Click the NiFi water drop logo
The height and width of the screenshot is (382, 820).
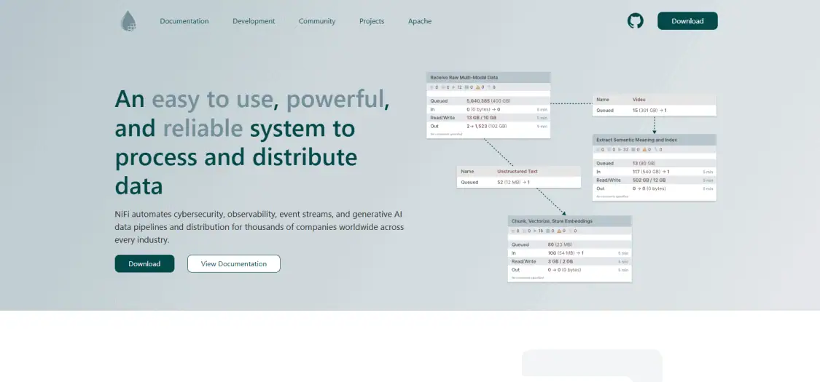[x=128, y=21]
